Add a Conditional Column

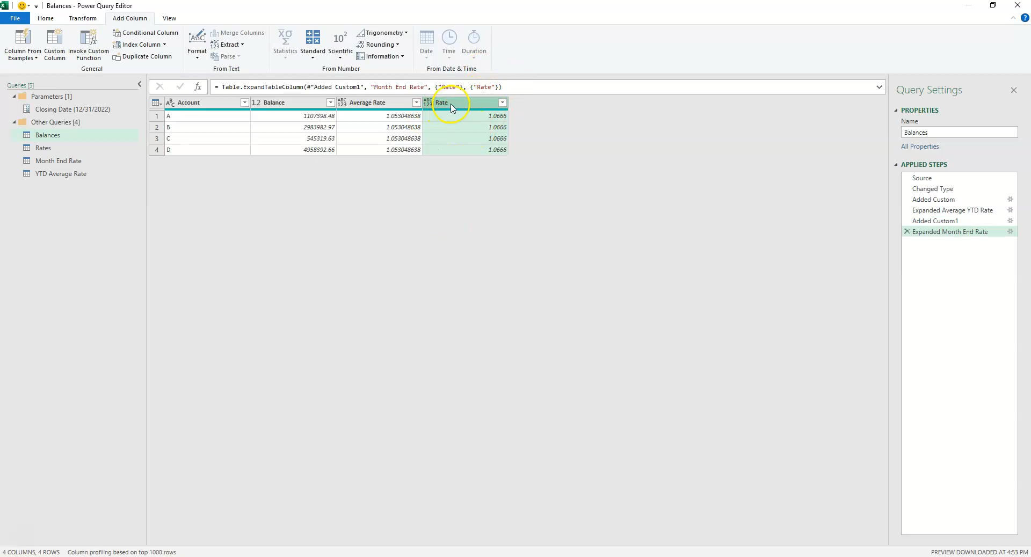[x=146, y=33]
